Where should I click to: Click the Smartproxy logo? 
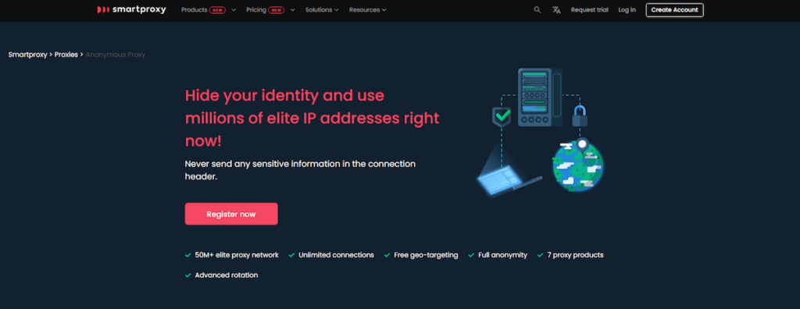(131, 9)
